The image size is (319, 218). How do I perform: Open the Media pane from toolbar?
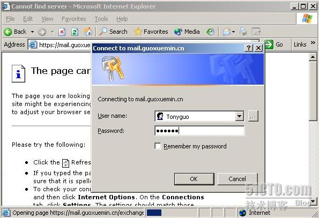187,32
